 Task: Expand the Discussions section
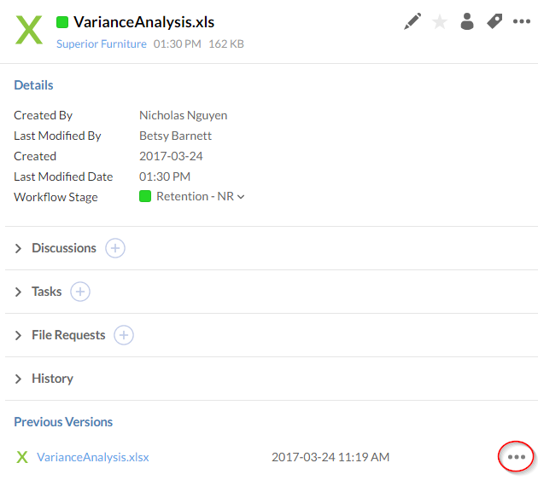(x=63, y=248)
